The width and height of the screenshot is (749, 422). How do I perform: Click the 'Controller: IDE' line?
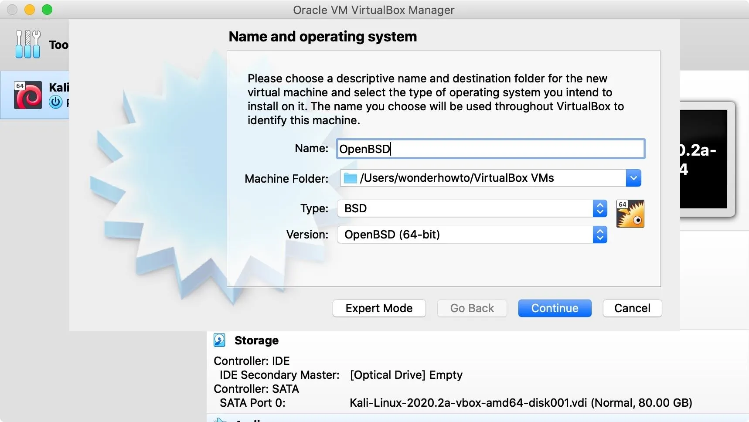(252, 361)
